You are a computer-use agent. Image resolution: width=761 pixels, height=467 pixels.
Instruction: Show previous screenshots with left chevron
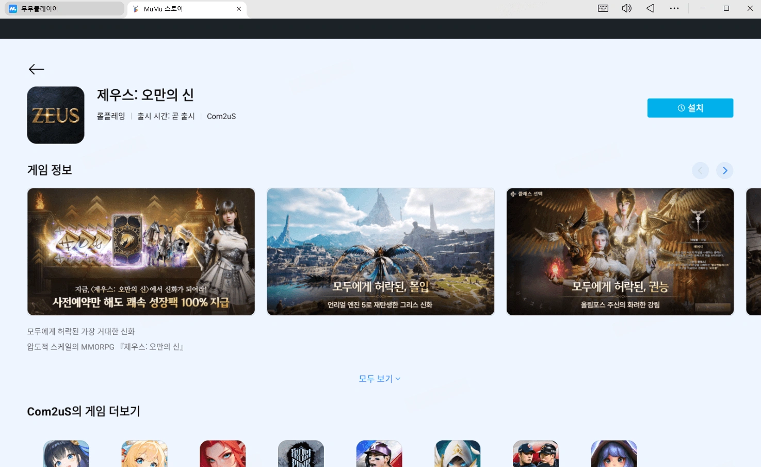700,170
